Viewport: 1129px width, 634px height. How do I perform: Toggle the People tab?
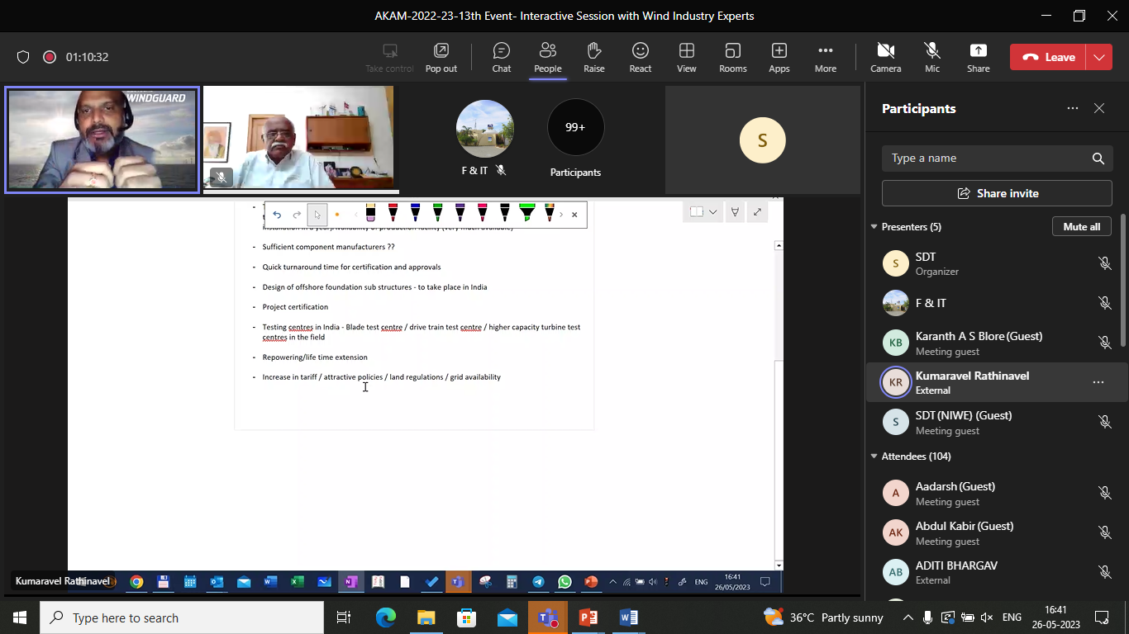click(547, 57)
